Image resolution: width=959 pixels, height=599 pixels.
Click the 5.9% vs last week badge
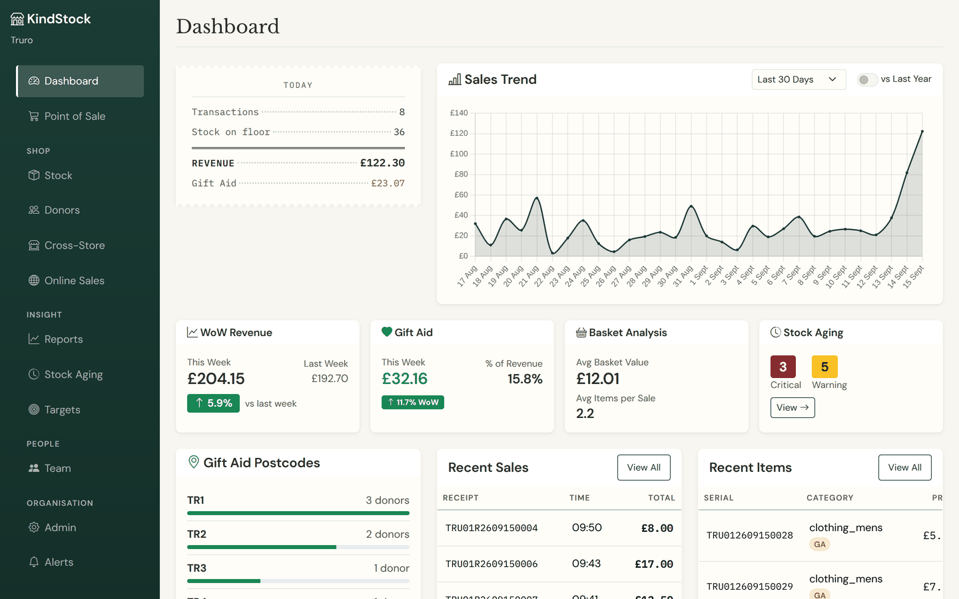point(213,403)
